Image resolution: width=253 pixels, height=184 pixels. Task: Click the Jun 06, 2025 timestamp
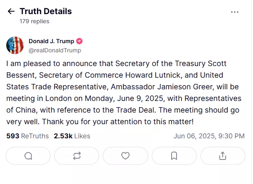(209, 136)
